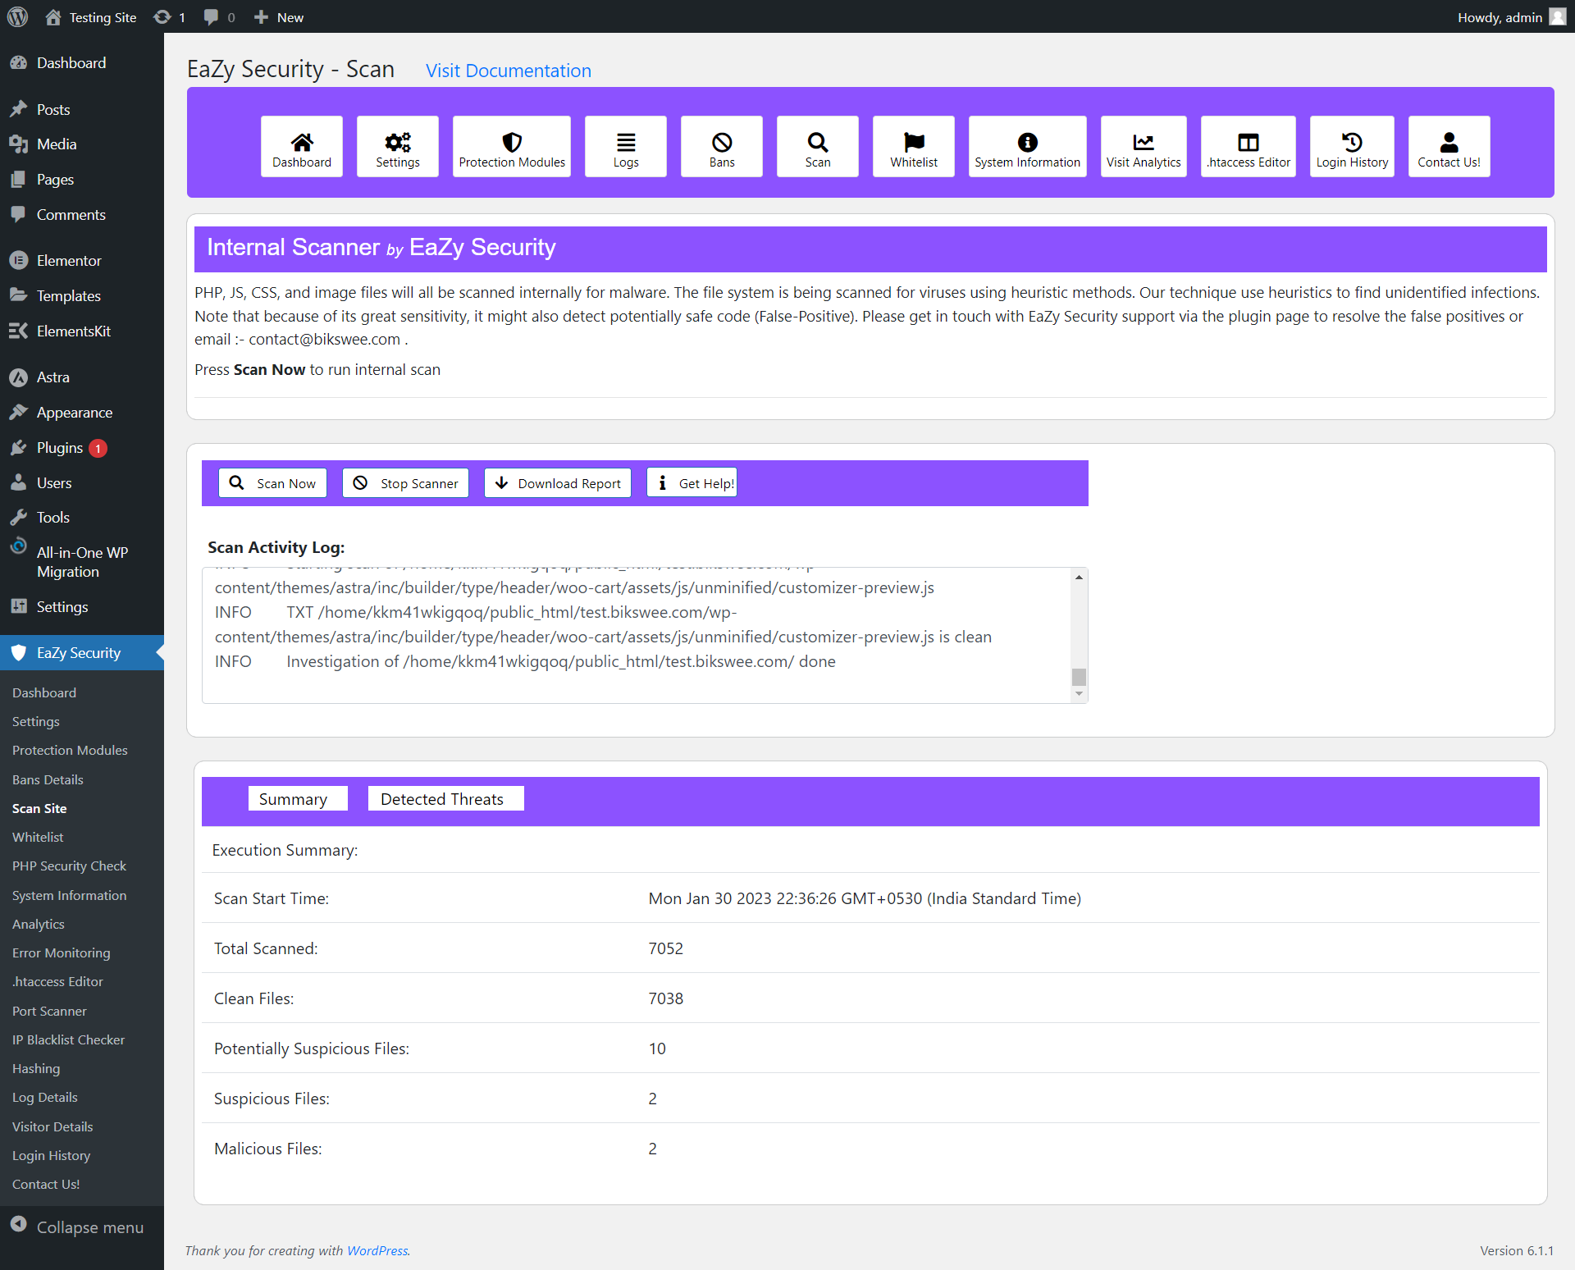Open the Posts menu

pyautogui.click(x=82, y=109)
